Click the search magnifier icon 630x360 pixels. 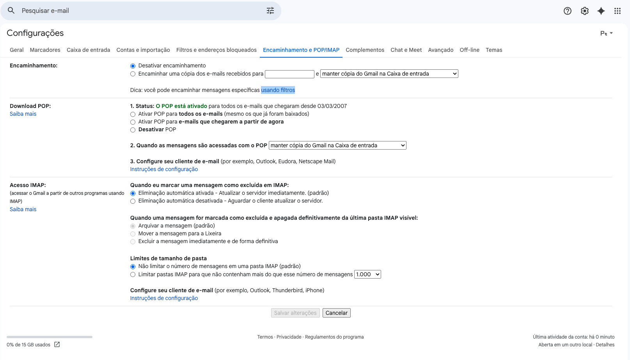click(x=11, y=11)
